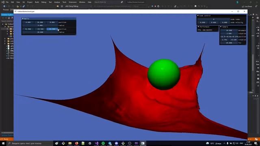Collapse the Camera panel
The width and height of the screenshot is (260, 146).
click(221, 27)
